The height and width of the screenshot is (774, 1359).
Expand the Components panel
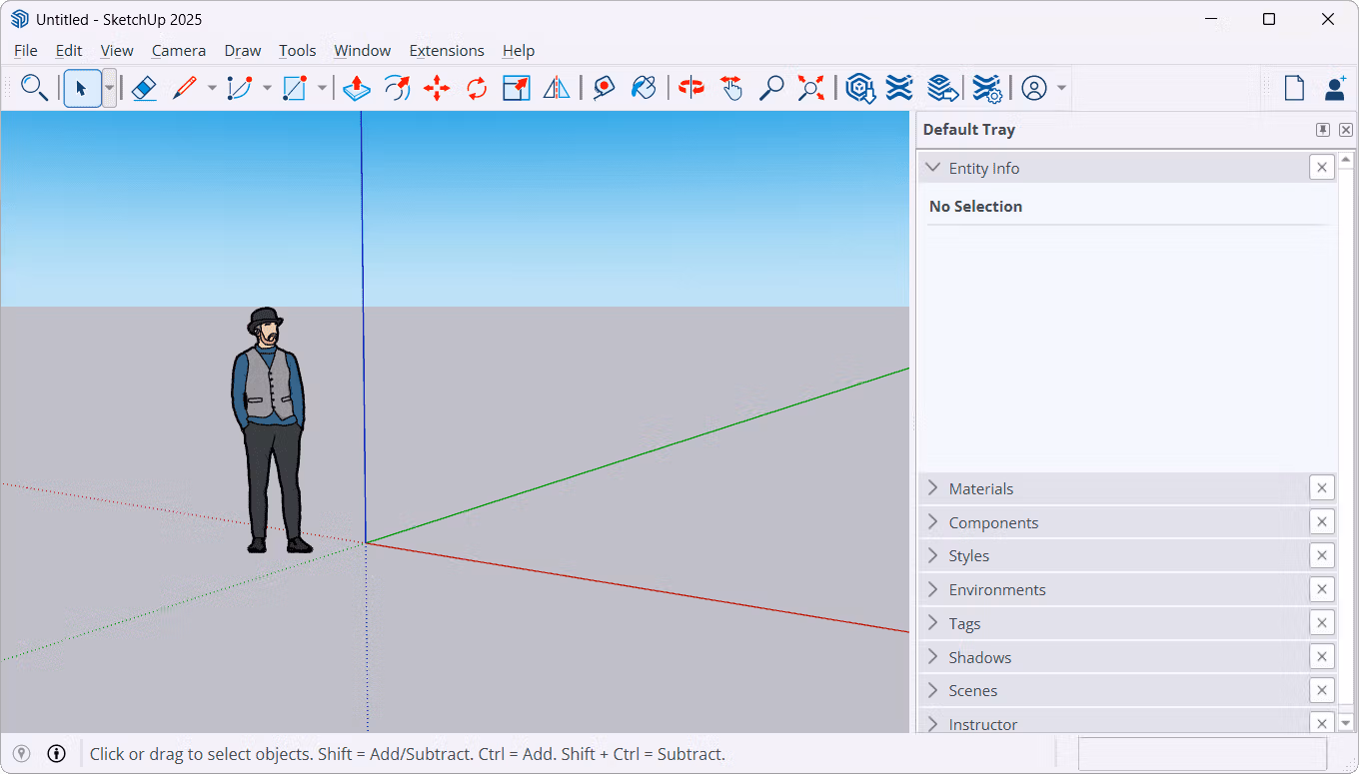[x=933, y=522]
